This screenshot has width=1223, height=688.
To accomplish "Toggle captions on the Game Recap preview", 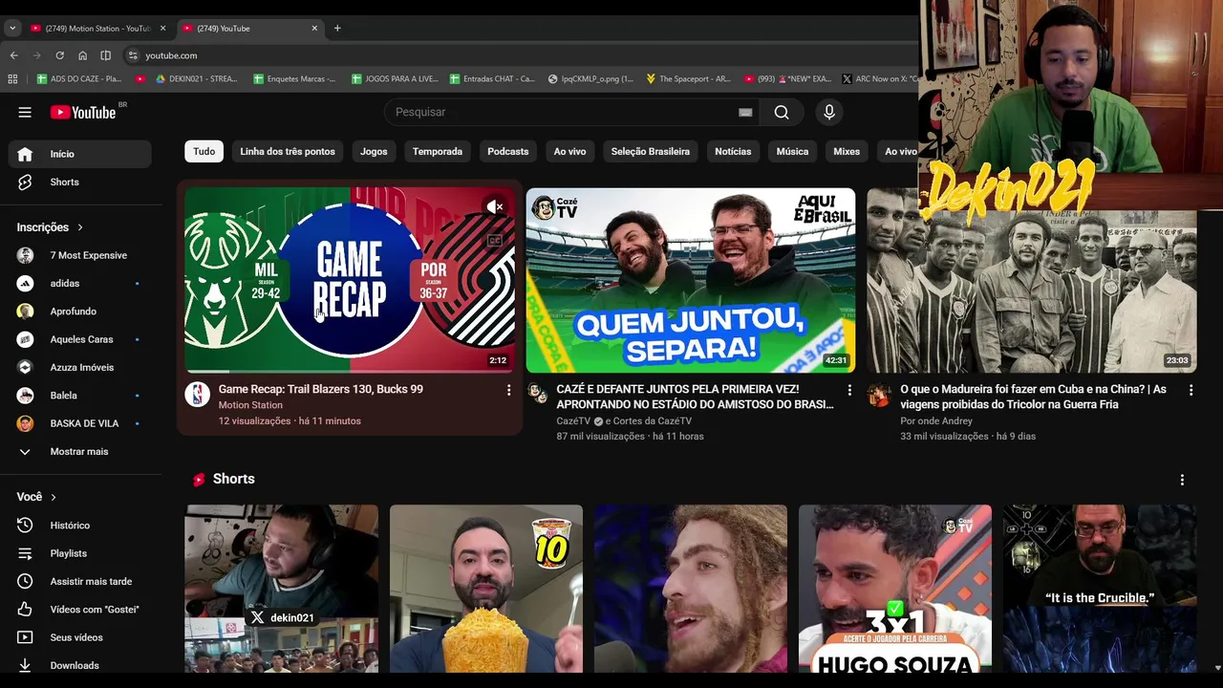I will pyautogui.click(x=495, y=241).
